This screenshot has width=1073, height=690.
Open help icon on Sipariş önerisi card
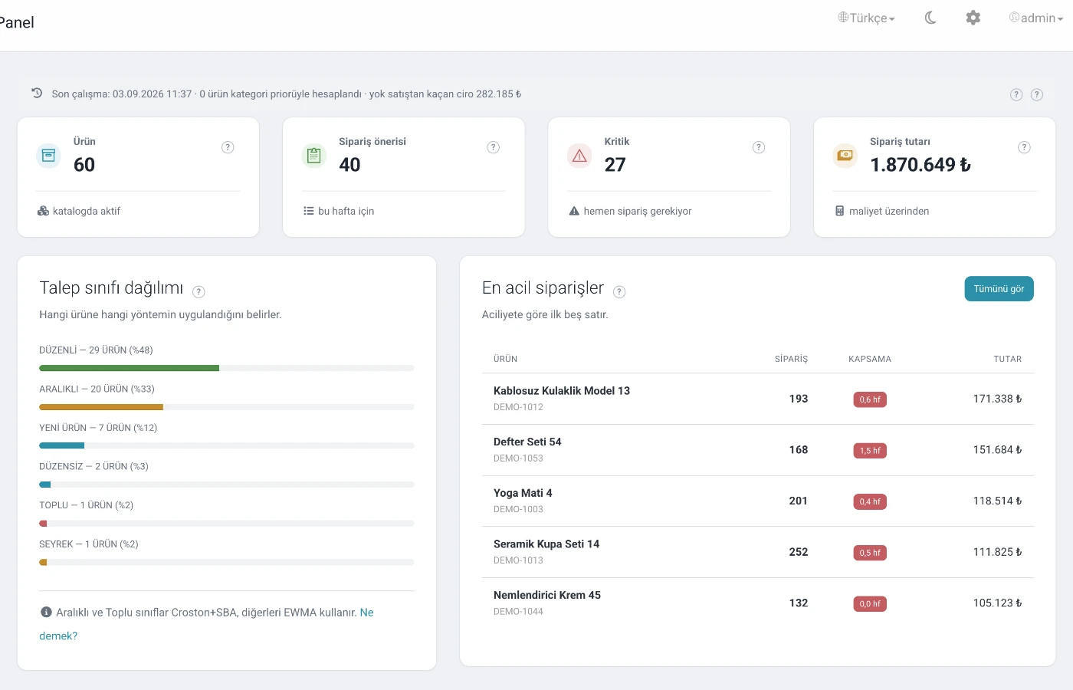[x=494, y=147]
